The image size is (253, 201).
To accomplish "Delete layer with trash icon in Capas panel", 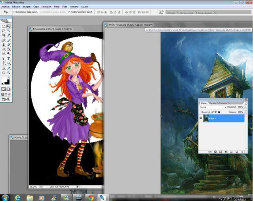I will pyautogui.click(x=242, y=152).
